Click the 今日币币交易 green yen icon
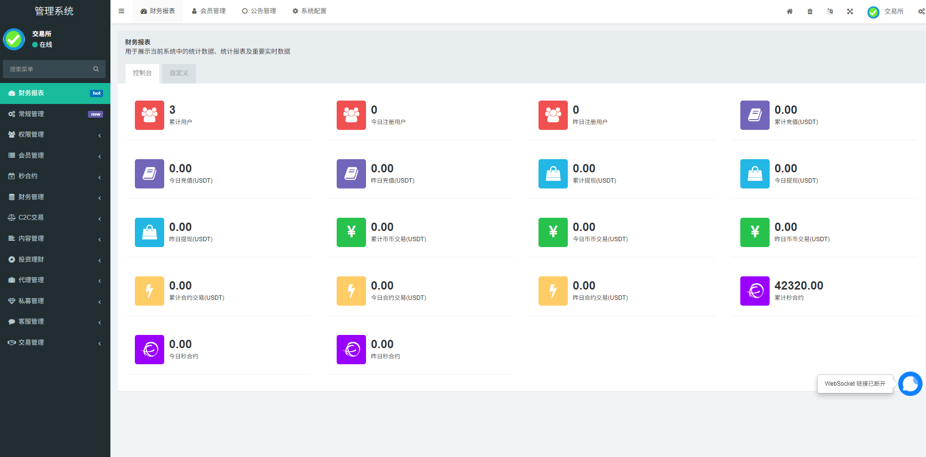Screen dimensions: 926x457 pyautogui.click(x=553, y=232)
